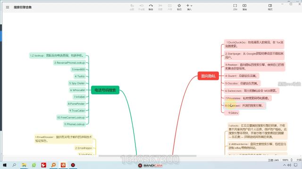Enter ZEN full-screen mode
The image size is (302, 169).
pyautogui.click(x=235, y=7)
